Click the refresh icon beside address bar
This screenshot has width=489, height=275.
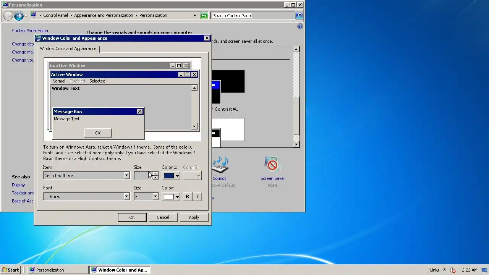tap(204, 16)
